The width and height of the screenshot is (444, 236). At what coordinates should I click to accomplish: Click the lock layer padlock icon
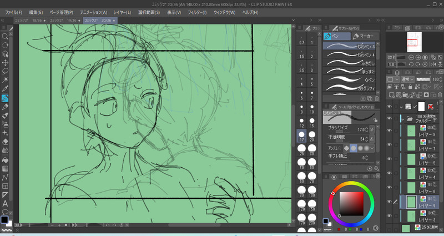click(x=410, y=87)
